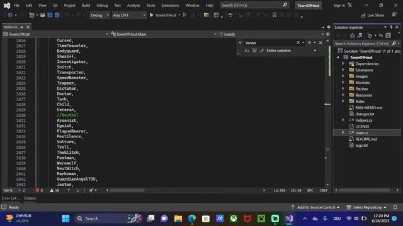Click the notifications bell in status bar
The width and height of the screenshot is (403, 226).
(395, 207)
